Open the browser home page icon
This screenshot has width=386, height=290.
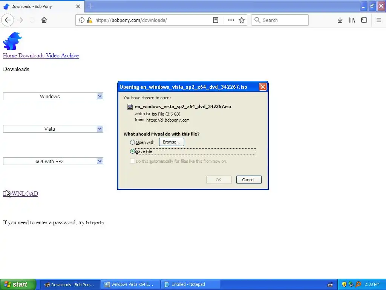click(x=44, y=20)
